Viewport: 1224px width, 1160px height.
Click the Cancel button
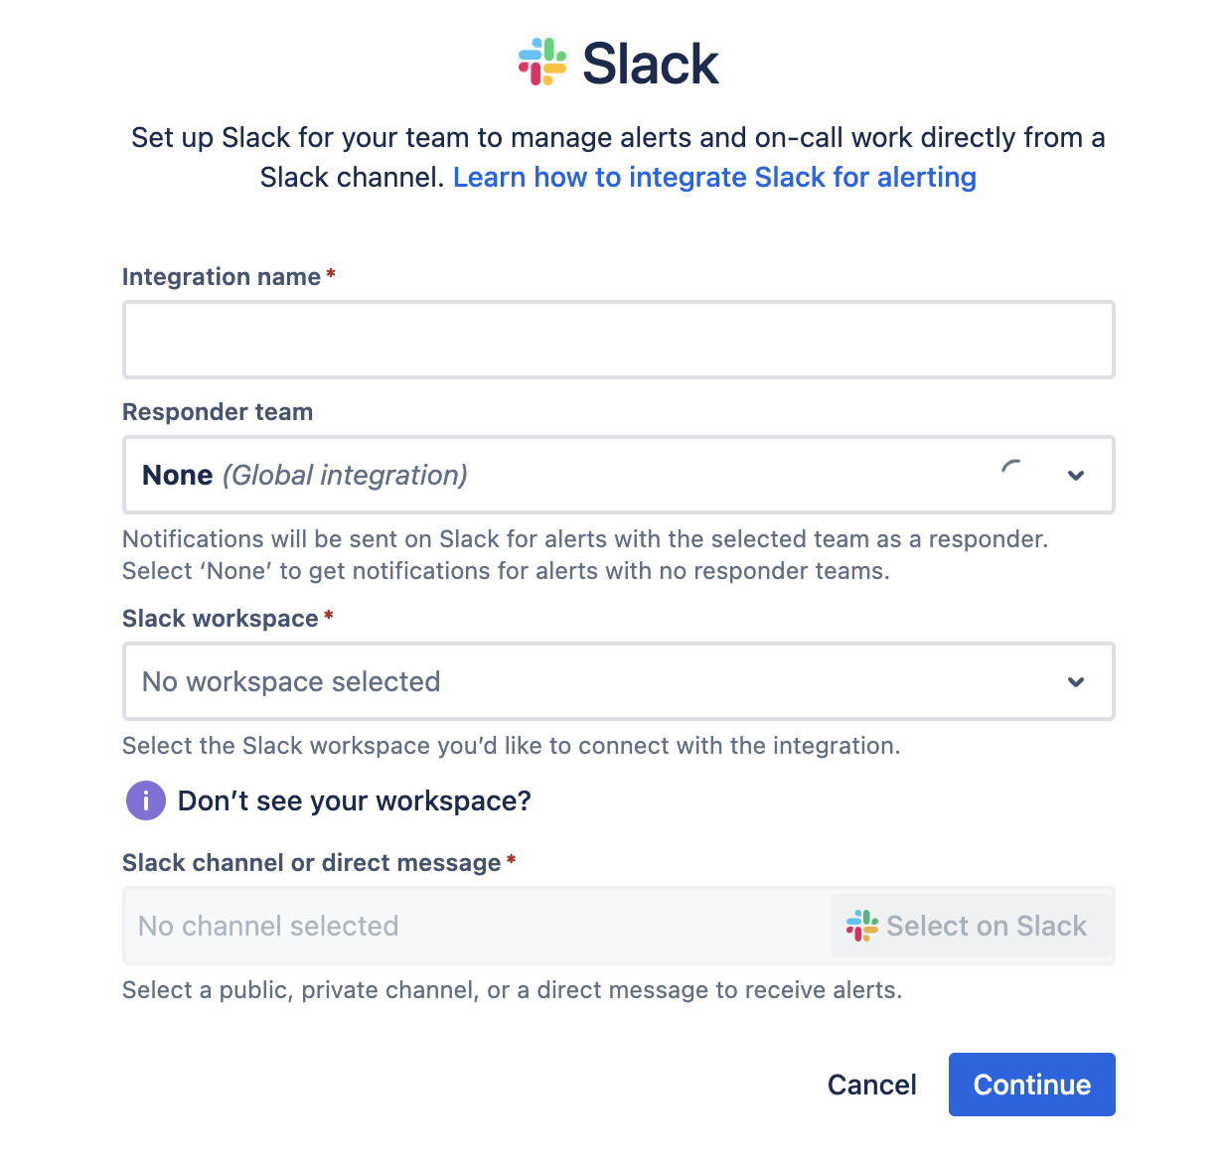pyautogui.click(x=871, y=1085)
